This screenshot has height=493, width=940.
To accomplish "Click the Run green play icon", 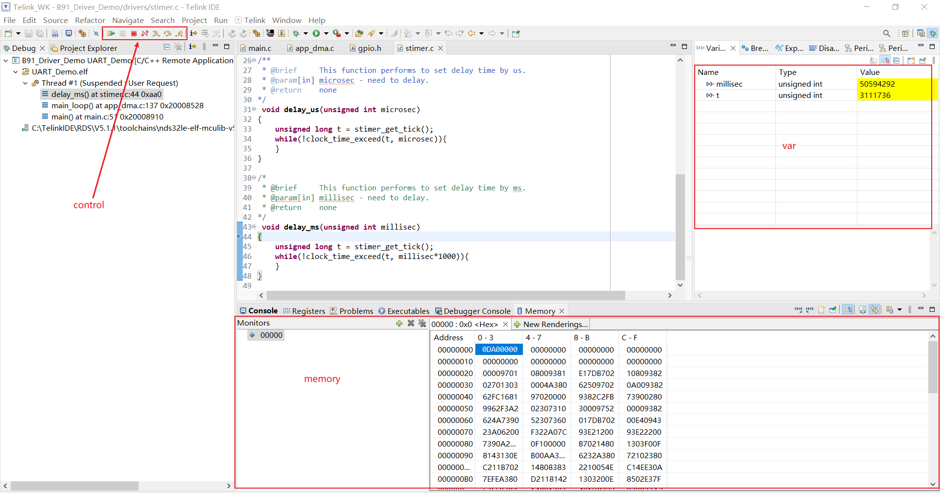I will [316, 33].
